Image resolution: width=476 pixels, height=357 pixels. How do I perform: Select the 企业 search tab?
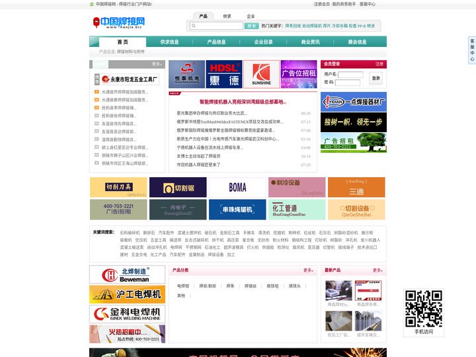251,17
